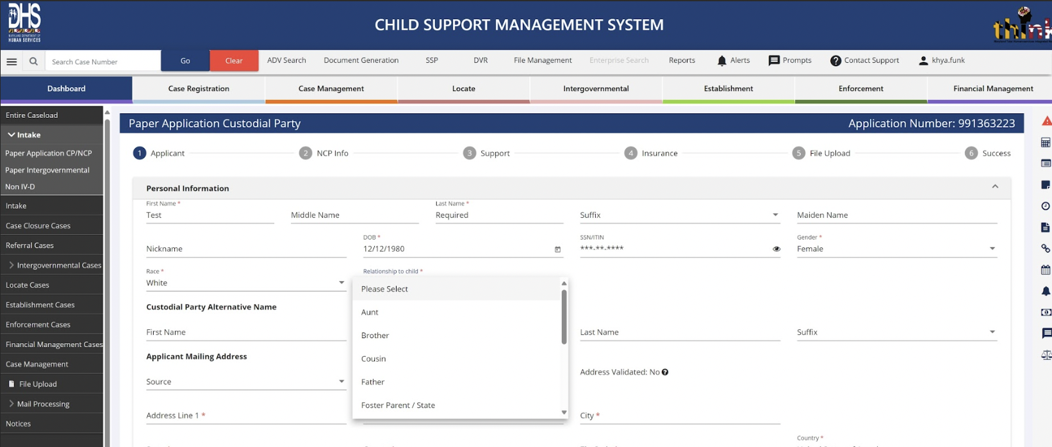The image size is (1052, 447).
Task: Select Aunt from relationship list
Action: click(x=456, y=313)
